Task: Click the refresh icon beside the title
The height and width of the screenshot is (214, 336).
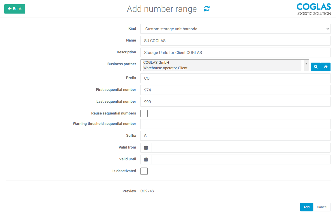Action: coord(207,9)
